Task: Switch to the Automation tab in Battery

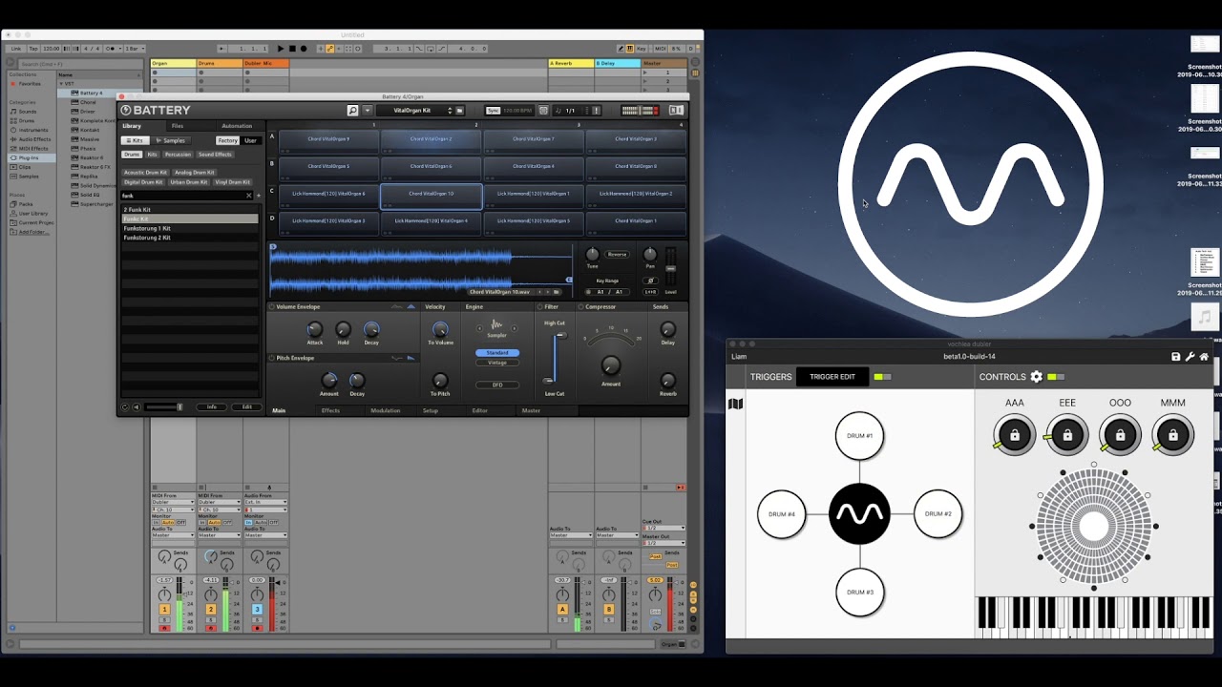Action: pyautogui.click(x=237, y=126)
